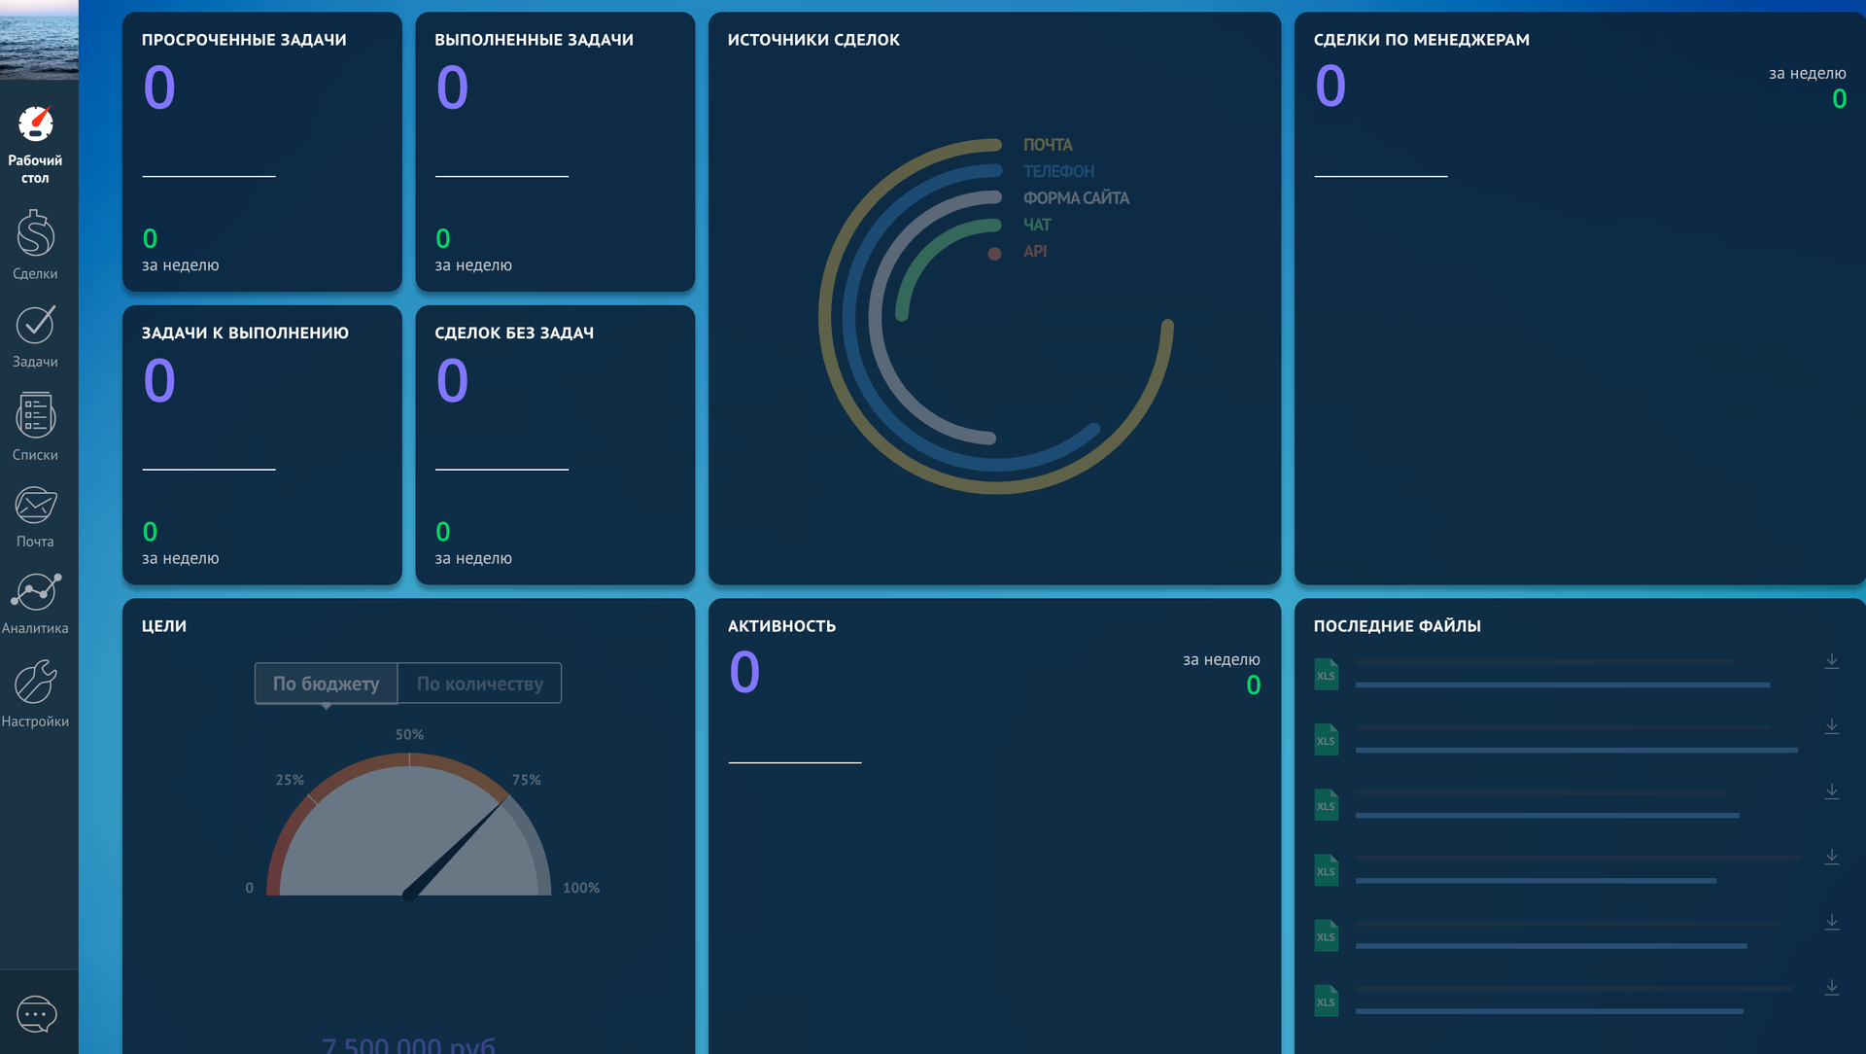1866x1054 pixels.
Task: Click the ЦЕЛИ widget title
Action: pyautogui.click(x=164, y=626)
